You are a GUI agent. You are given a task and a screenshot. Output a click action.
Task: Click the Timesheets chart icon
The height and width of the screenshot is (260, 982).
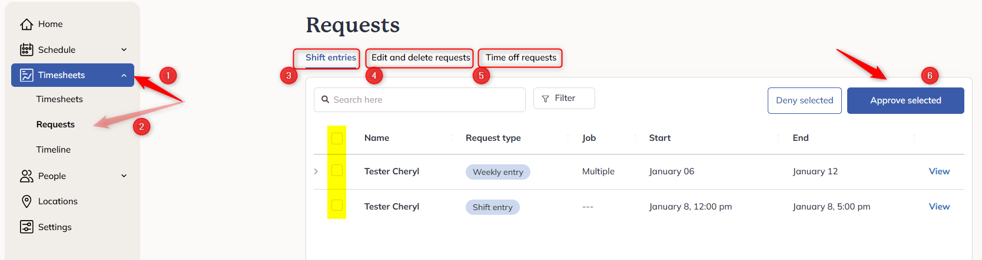26,75
